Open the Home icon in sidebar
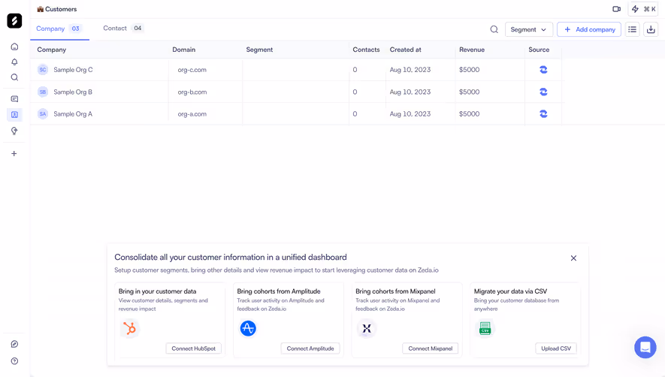The image size is (665, 377). [x=14, y=47]
